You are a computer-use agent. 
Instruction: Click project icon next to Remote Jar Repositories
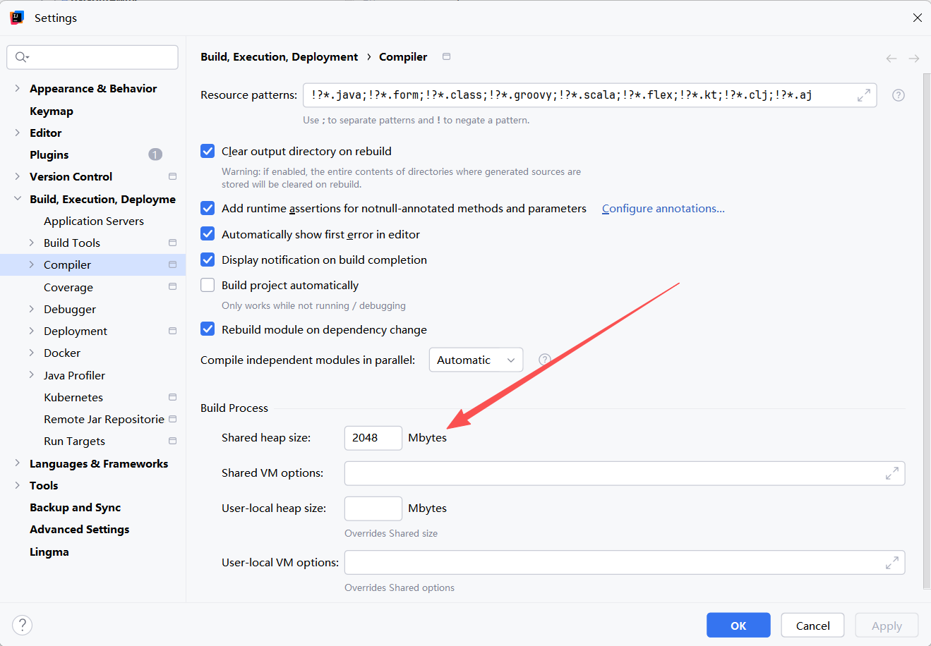click(172, 419)
